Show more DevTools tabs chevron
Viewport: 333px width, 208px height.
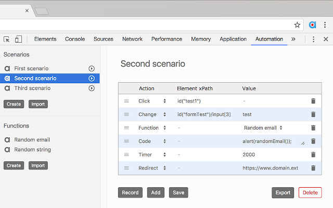(x=293, y=39)
